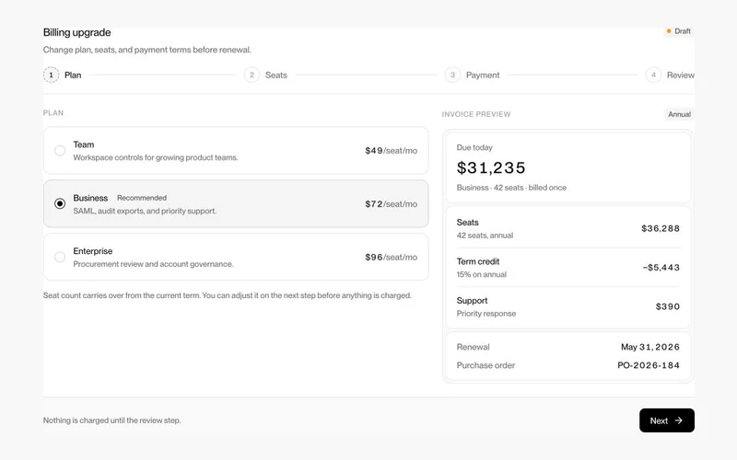Click the Annual billing badge

679,114
